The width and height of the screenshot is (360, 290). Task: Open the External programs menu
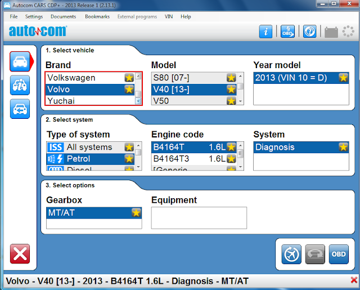(x=137, y=16)
